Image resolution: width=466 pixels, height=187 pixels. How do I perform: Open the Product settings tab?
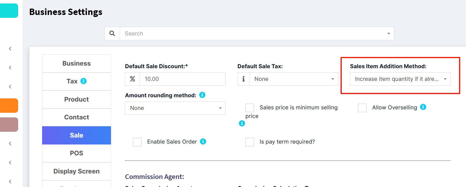click(x=76, y=99)
